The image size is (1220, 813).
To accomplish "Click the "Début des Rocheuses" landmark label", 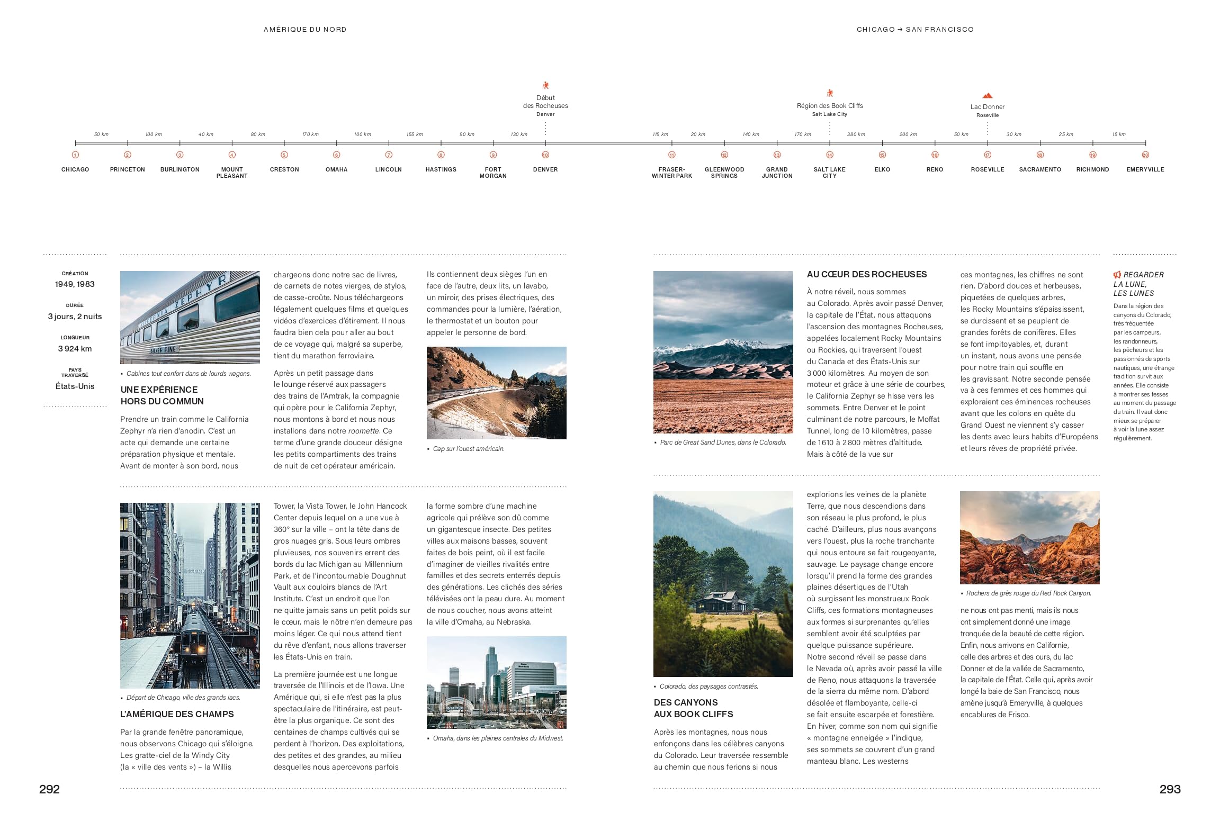I will coord(545,102).
